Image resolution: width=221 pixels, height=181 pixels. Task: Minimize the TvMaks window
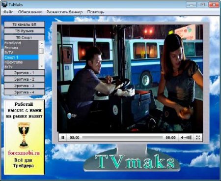click(191, 5)
